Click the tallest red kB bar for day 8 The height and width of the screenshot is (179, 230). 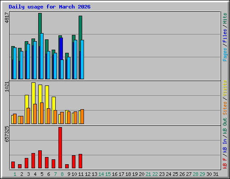pos(60,148)
